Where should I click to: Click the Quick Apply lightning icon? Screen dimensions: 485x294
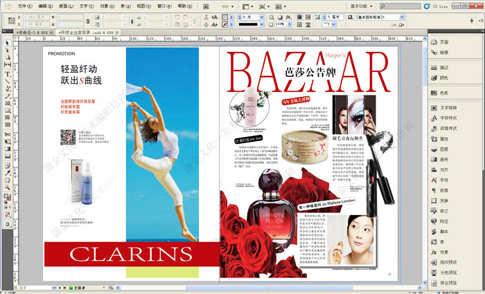(x=472, y=20)
